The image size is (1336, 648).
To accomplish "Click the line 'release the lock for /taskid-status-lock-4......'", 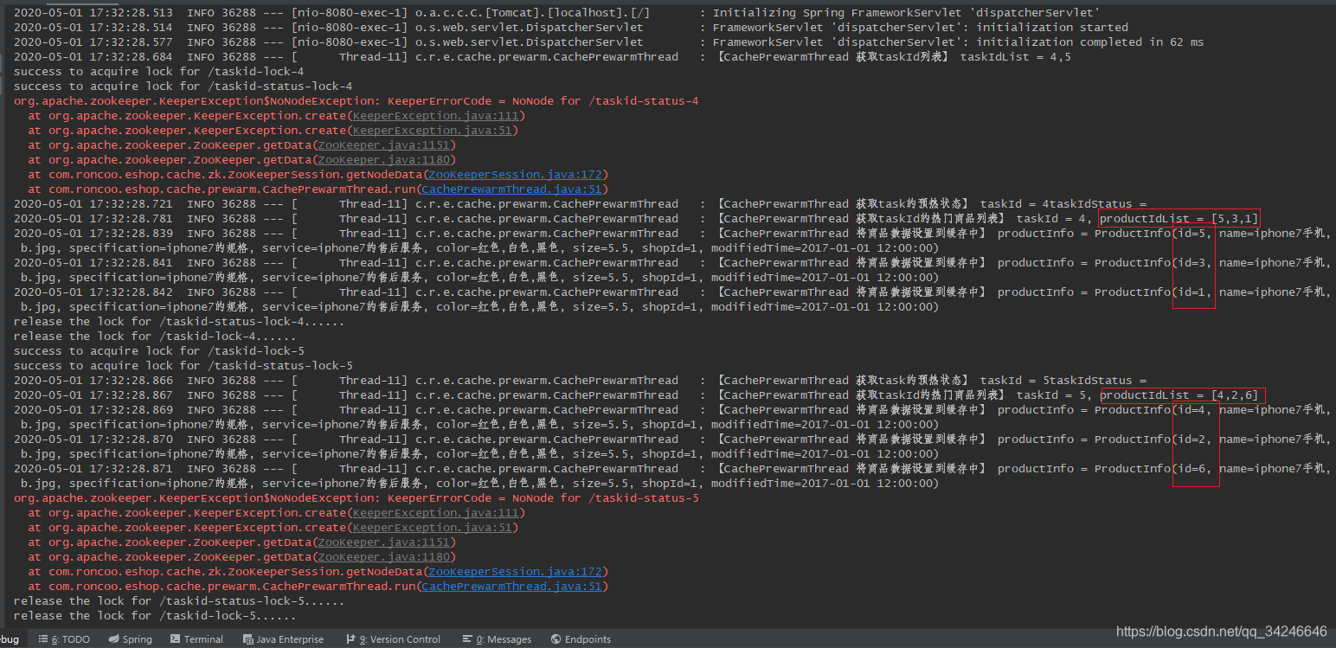I will (179, 322).
